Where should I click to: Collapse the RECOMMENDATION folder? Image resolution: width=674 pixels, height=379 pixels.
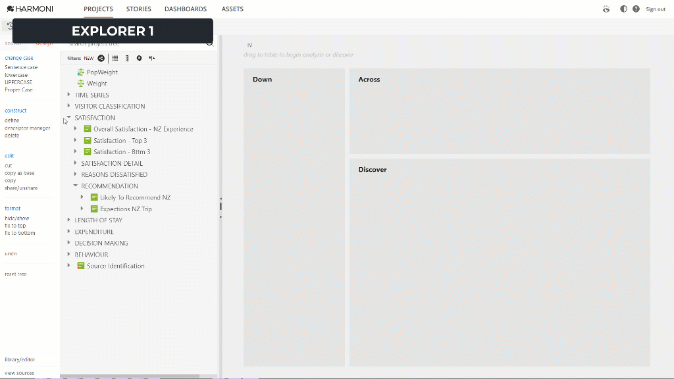(75, 186)
